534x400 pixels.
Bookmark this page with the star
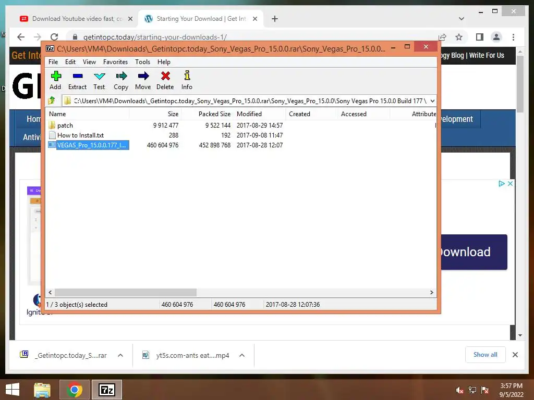459,37
